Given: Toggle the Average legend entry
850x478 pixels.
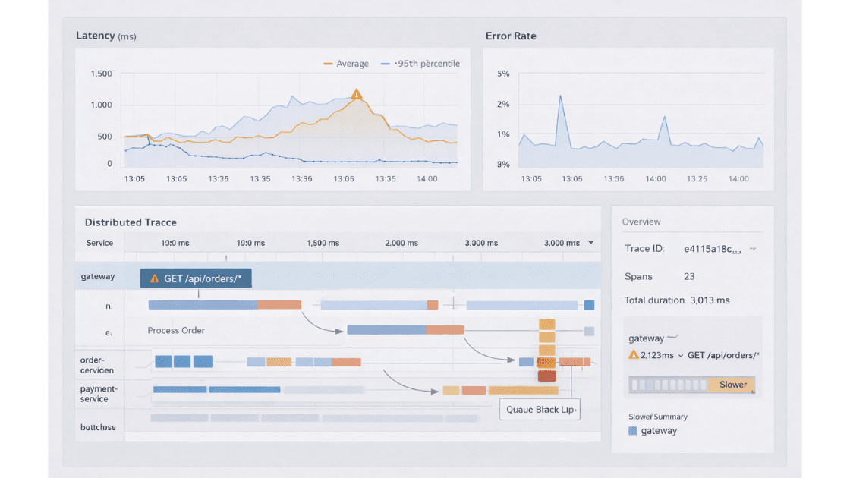Looking at the screenshot, I should pyautogui.click(x=346, y=64).
